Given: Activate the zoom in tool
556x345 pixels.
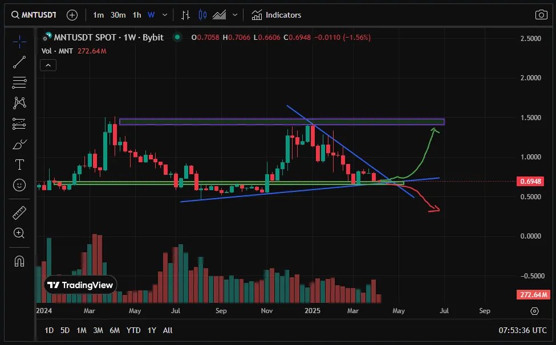Looking at the screenshot, I should [x=19, y=233].
